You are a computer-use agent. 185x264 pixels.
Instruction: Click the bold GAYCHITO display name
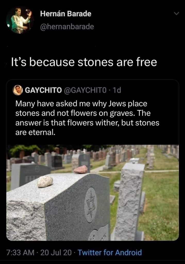point(44,90)
